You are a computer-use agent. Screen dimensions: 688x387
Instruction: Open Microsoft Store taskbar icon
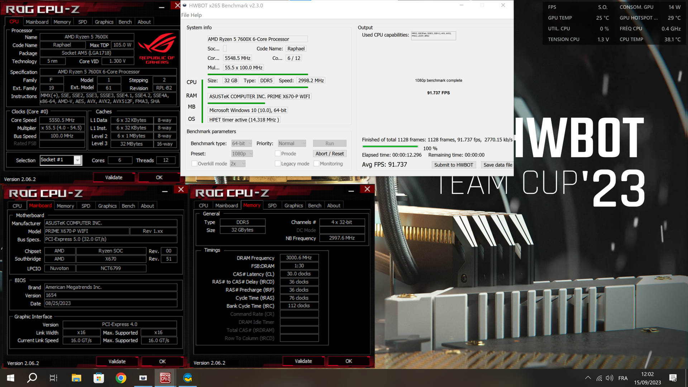tap(99, 378)
